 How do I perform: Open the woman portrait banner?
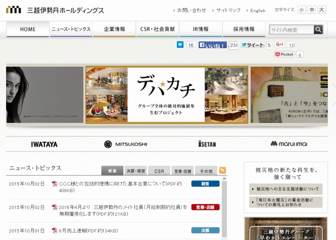click(x=45, y=95)
